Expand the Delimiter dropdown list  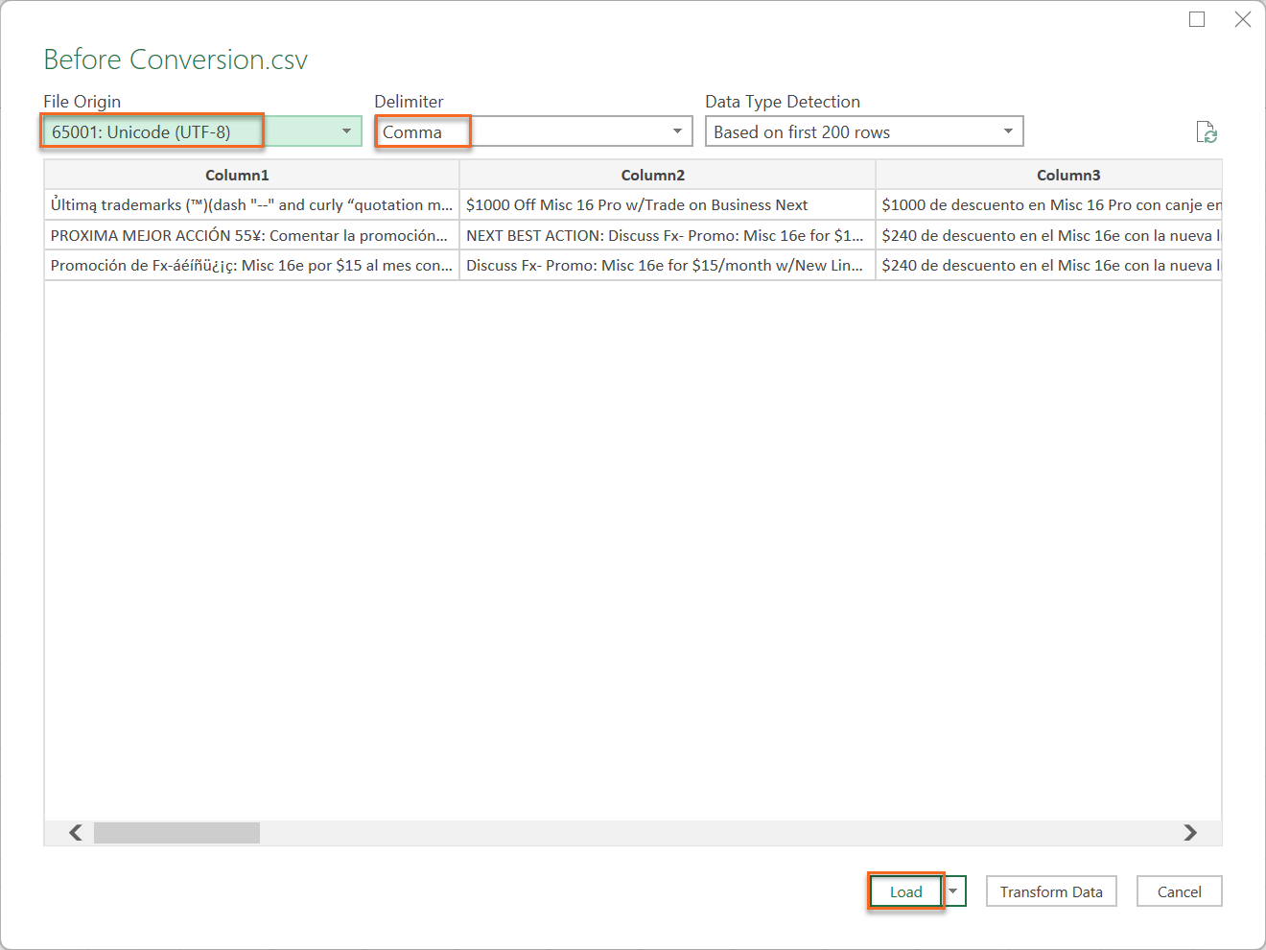677,131
